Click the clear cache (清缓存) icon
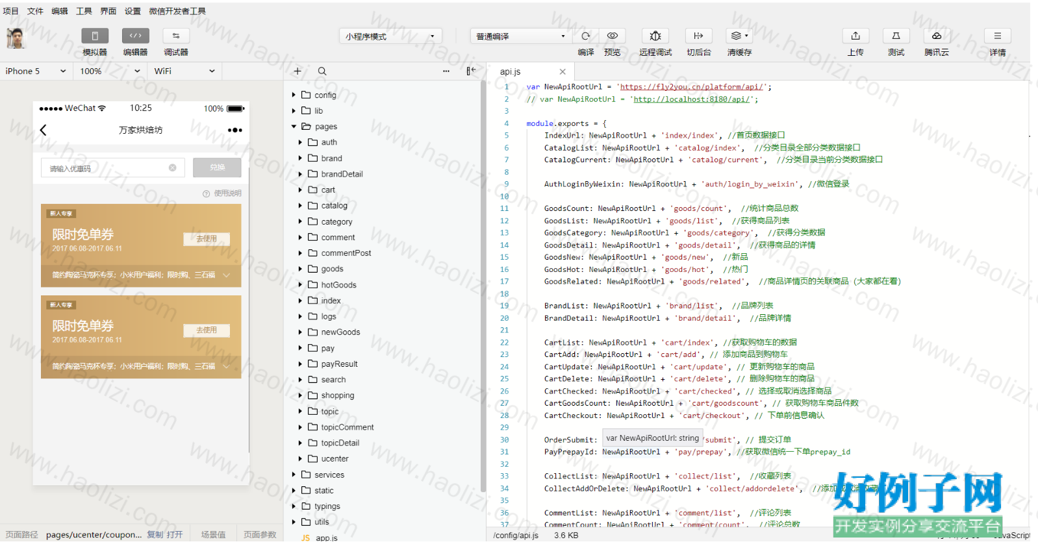Image resolution: width=1038 pixels, height=544 pixels. [739, 36]
